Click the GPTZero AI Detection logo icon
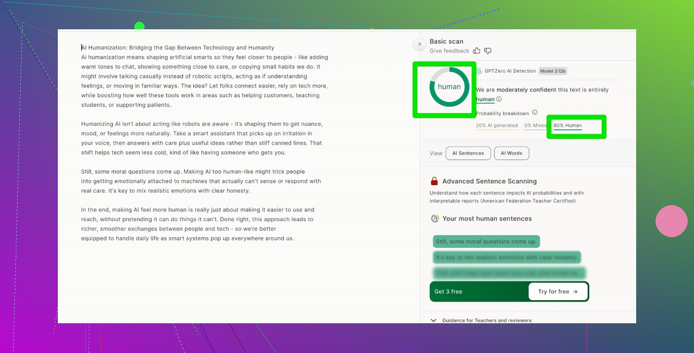 [479, 71]
